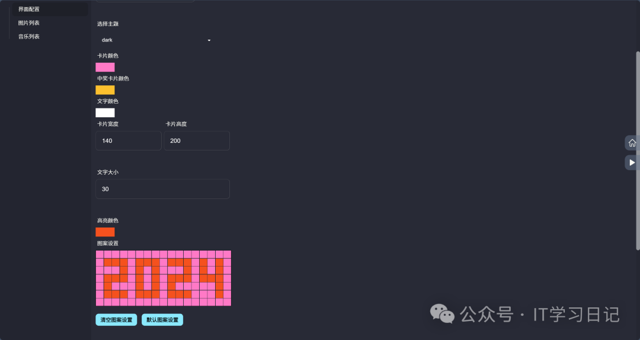
Task: Expand the dark theme dropdown
Action: [155, 40]
